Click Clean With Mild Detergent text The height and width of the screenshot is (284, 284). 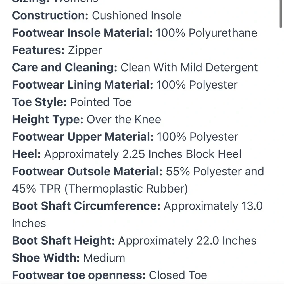coord(189,68)
